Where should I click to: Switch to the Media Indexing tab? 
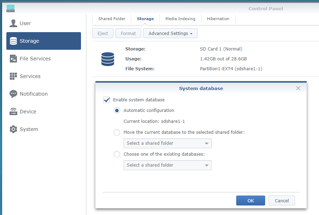180,19
